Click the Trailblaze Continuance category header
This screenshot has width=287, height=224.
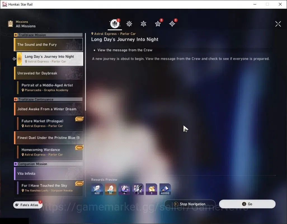(x=48, y=99)
